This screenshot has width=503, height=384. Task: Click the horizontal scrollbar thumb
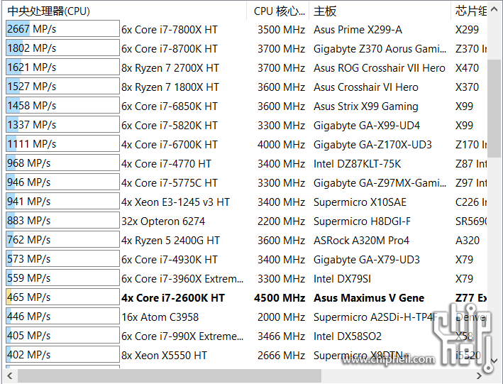[x=170, y=375]
